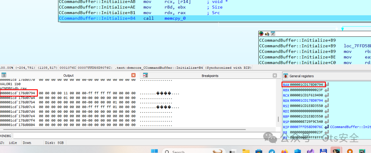Click the hex dump row 000001cd`178d07a4
Screen dimensions: 371x153
click(86, 98)
